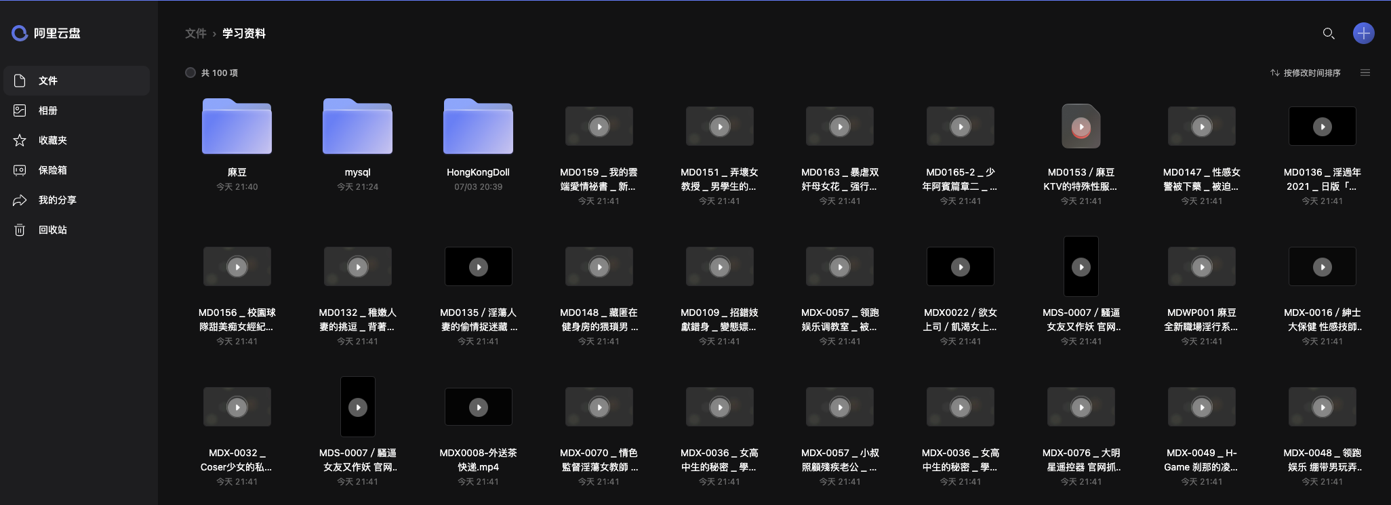Click play icon on MDX0008 mp4 video
The width and height of the screenshot is (1391, 505).
click(479, 407)
